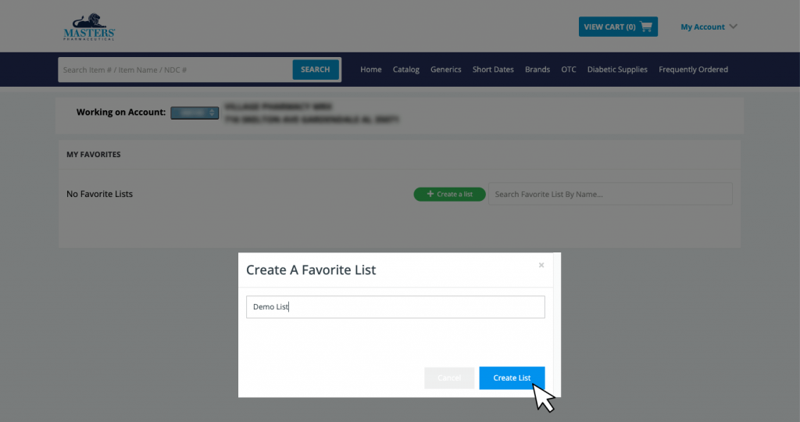Focus the favorite list name field

pyautogui.click(x=395, y=307)
